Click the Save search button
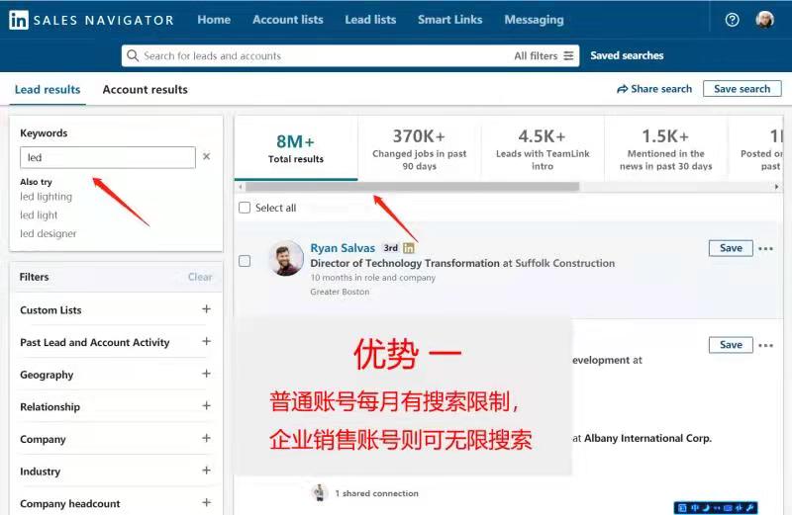This screenshot has width=792, height=515. click(742, 89)
